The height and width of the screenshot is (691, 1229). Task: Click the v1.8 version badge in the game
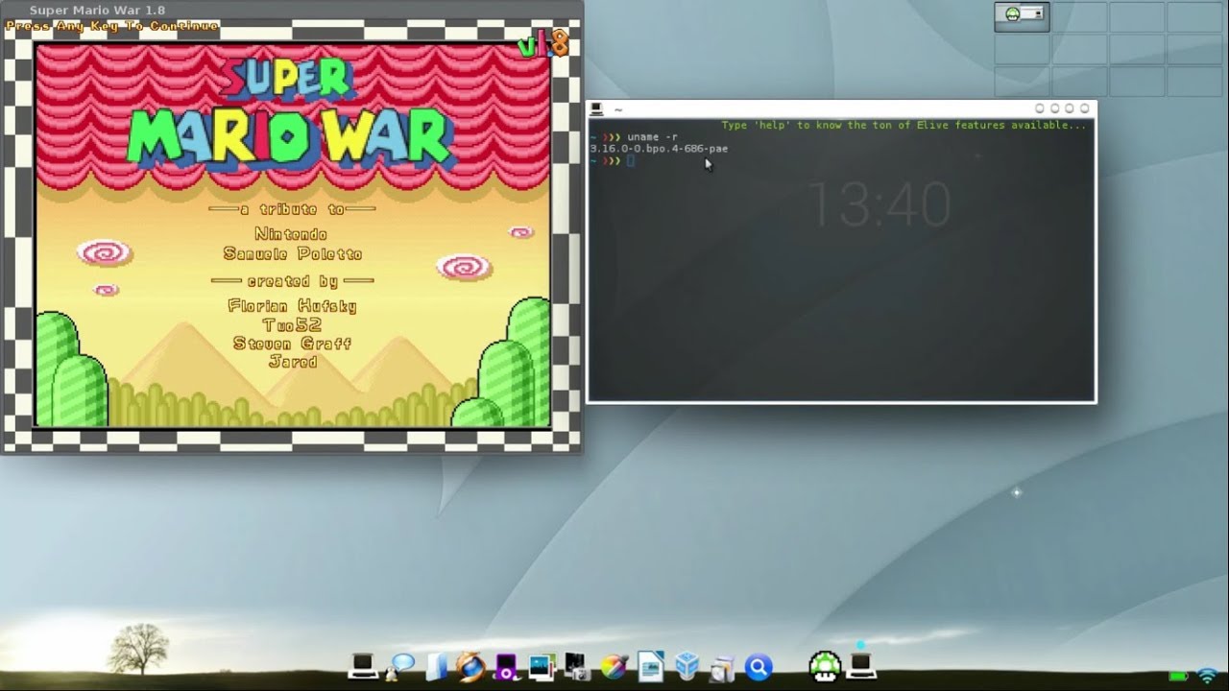[542, 44]
